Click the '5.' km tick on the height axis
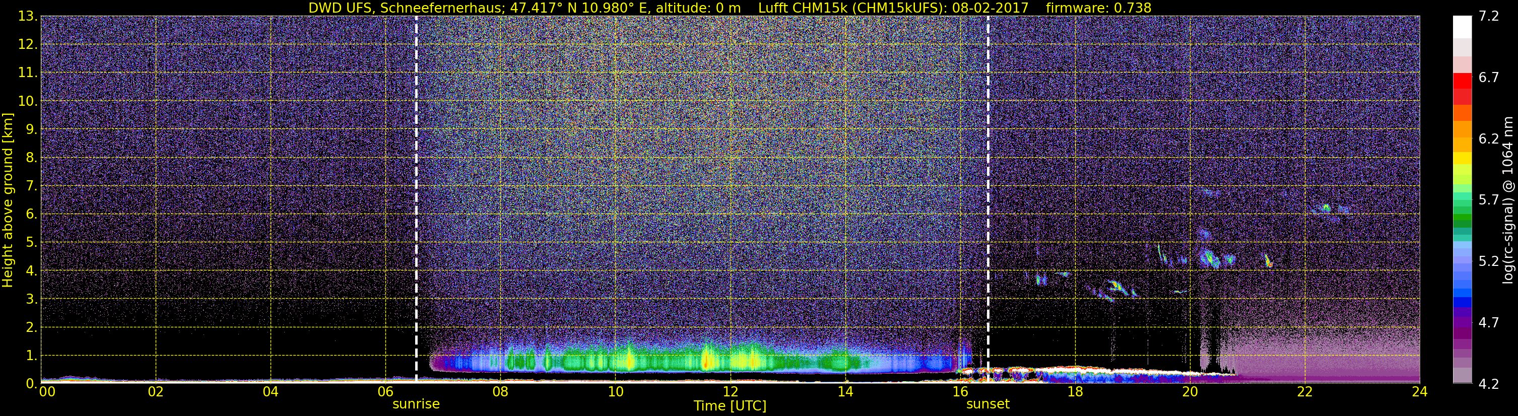Viewport: 1518px width, 416px height. [x=31, y=243]
